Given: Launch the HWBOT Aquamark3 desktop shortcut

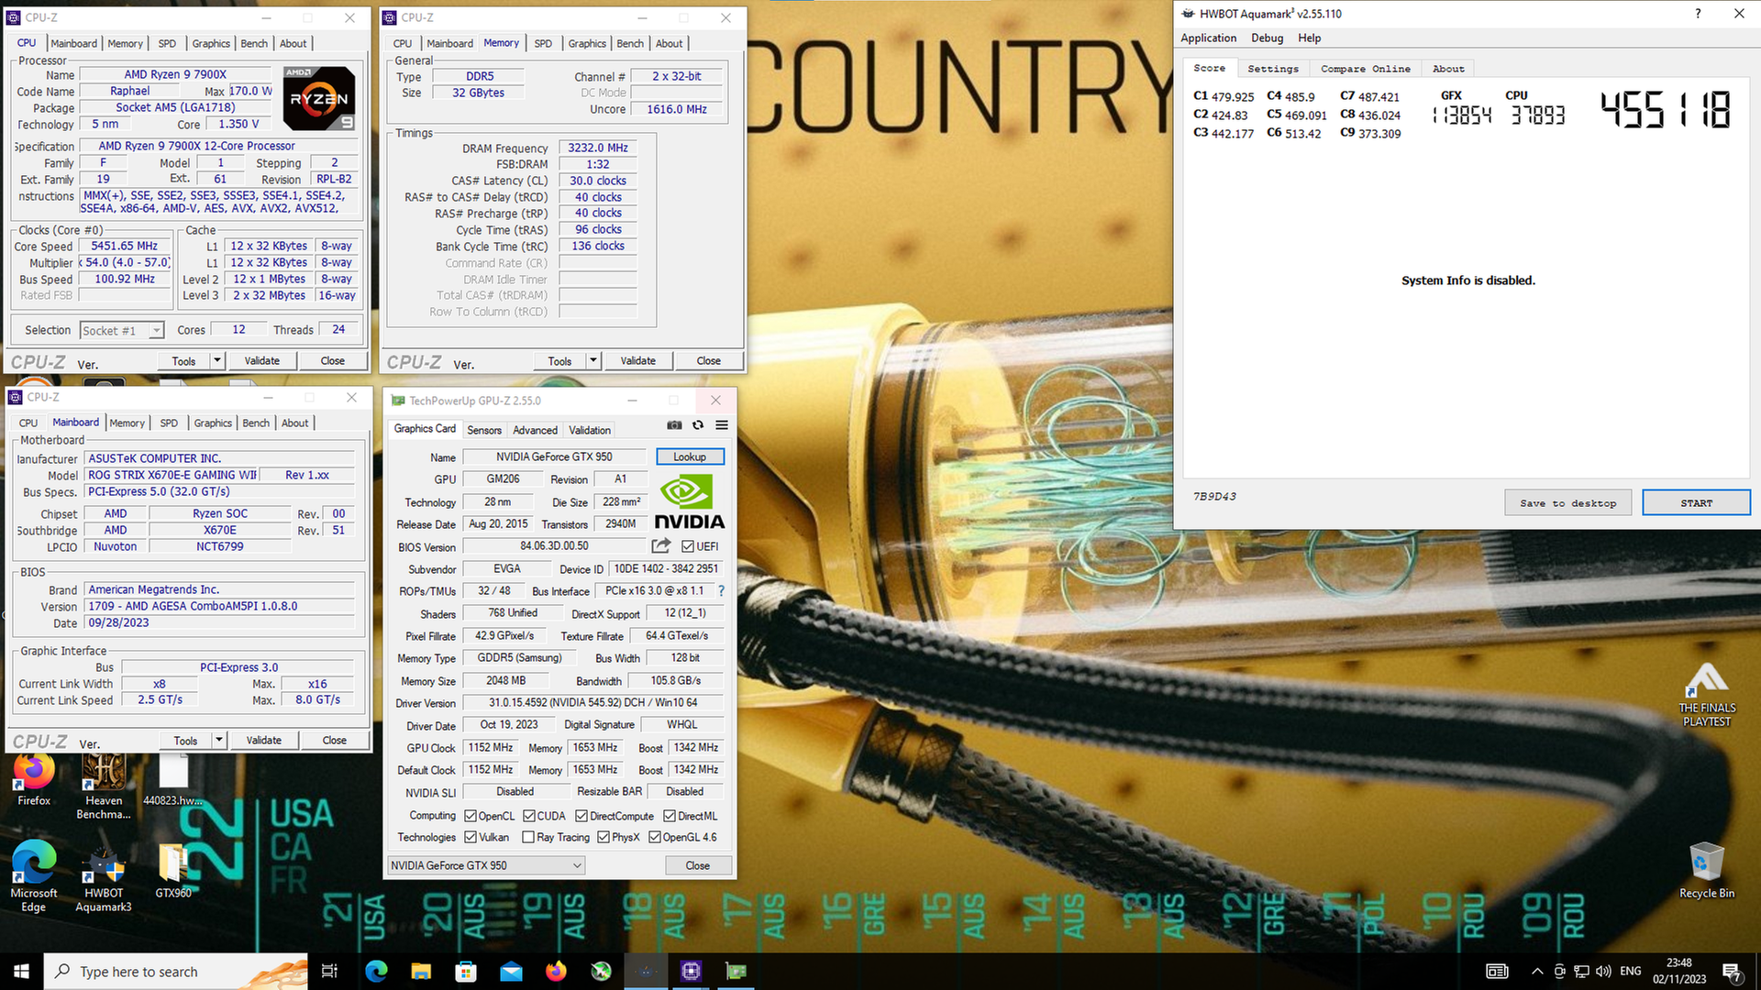Looking at the screenshot, I should tap(104, 878).
